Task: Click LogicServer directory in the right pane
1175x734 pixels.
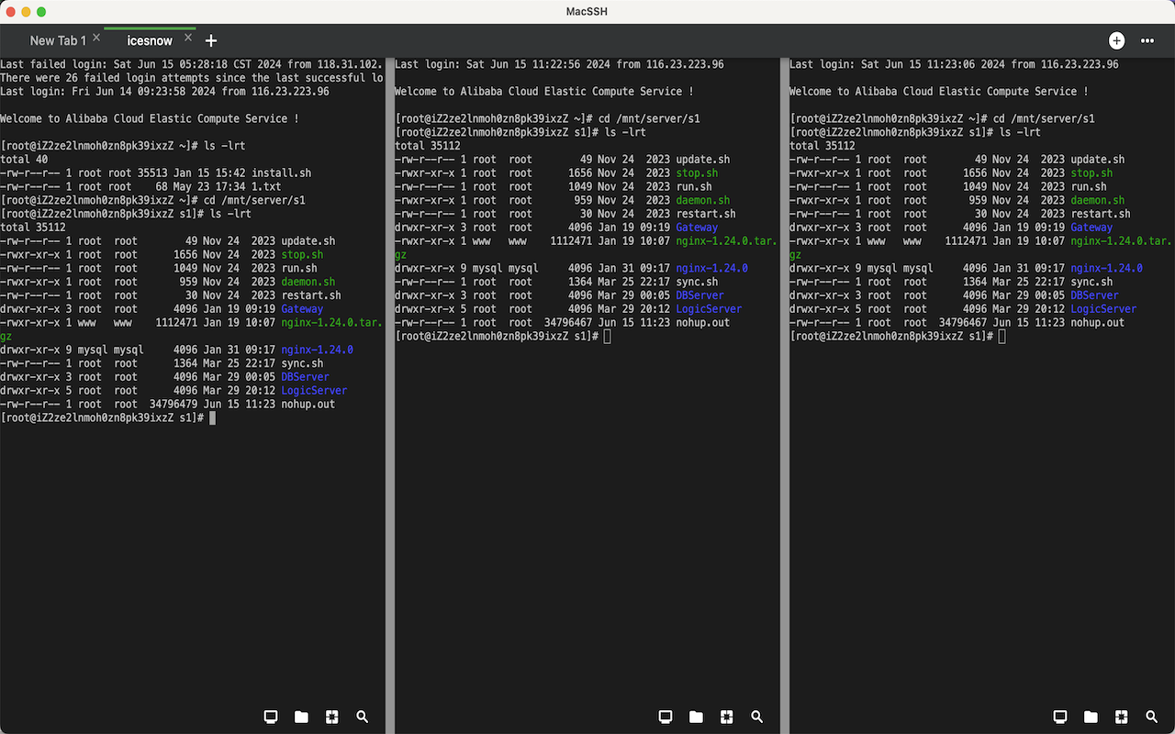Action: (1103, 309)
